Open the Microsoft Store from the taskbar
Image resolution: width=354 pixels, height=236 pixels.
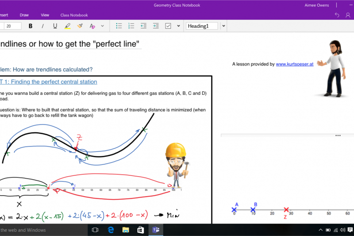(141, 230)
